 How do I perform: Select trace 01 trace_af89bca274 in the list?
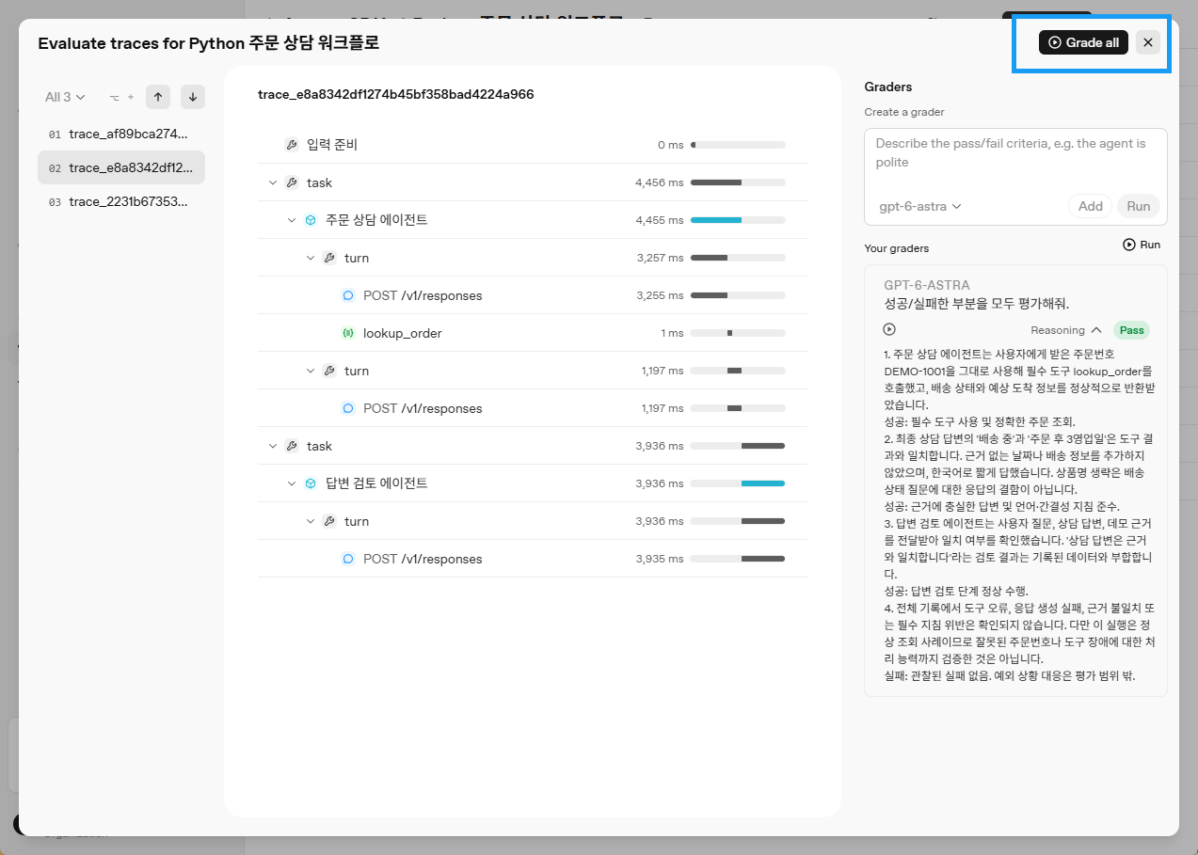(x=121, y=134)
